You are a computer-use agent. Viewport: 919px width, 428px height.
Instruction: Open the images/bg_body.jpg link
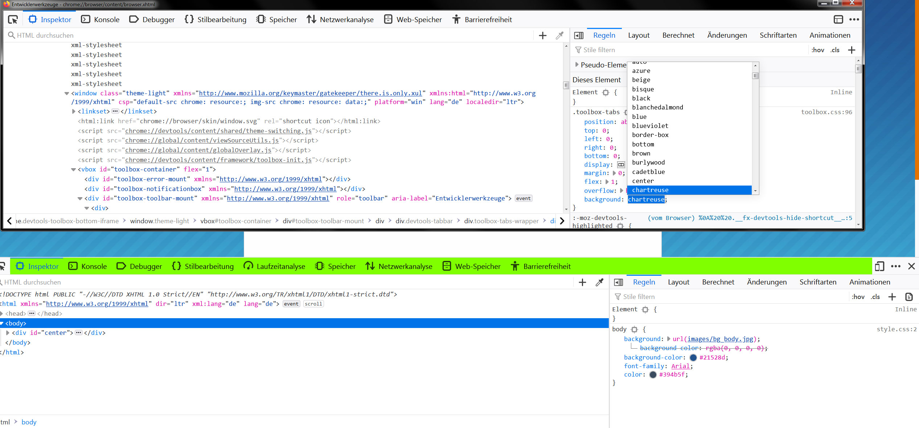720,339
